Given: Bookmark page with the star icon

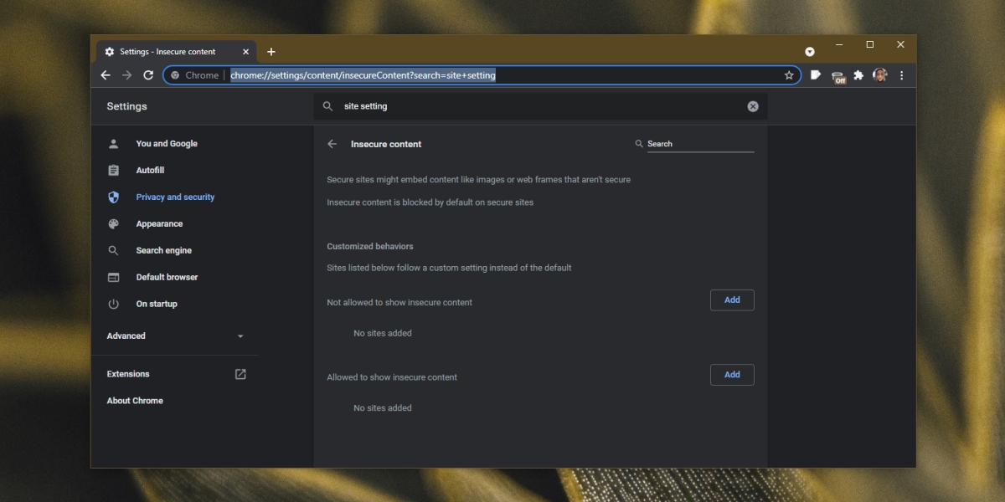Looking at the screenshot, I should coord(789,75).
